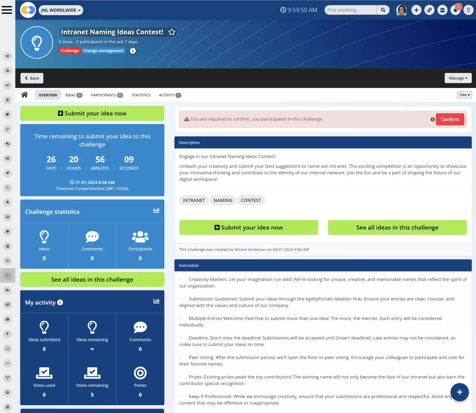Click the plus create icon in the top bar
Screen dimensions: 476x413
416,10
